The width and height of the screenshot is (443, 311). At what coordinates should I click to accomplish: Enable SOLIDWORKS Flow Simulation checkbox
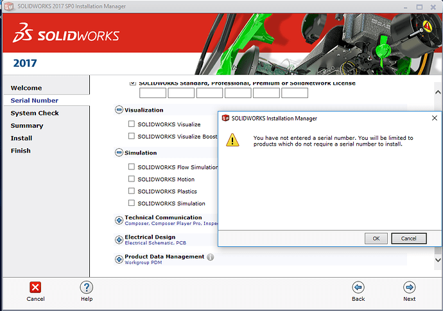pyautogui.click(x=132, y=167)
